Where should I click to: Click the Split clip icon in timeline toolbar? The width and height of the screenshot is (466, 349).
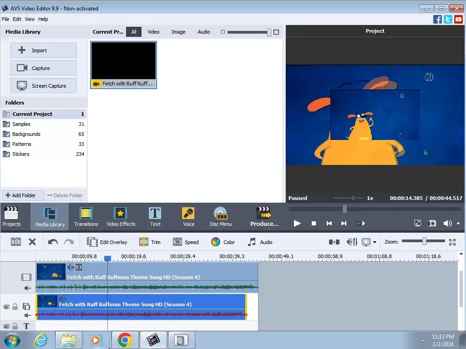coord(16,242)
